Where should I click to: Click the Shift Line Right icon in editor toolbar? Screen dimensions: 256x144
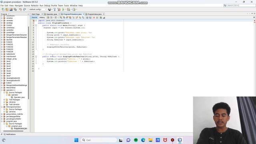(90, 18)
